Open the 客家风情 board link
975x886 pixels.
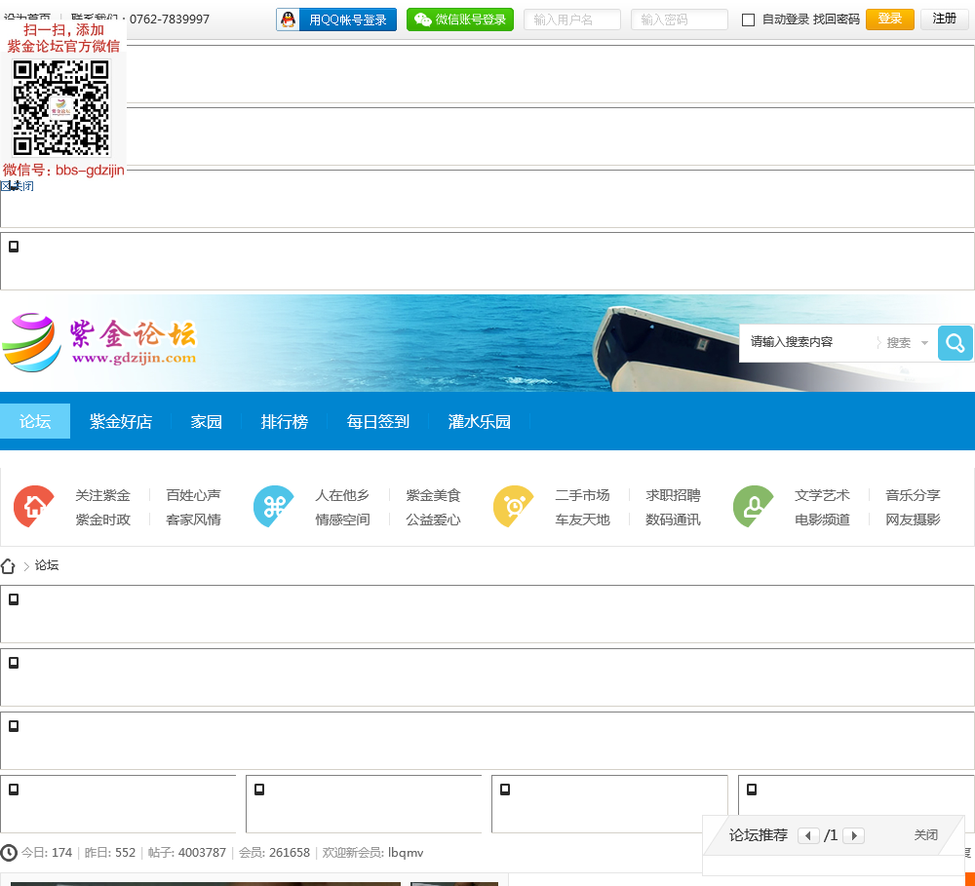click(193, 520)
